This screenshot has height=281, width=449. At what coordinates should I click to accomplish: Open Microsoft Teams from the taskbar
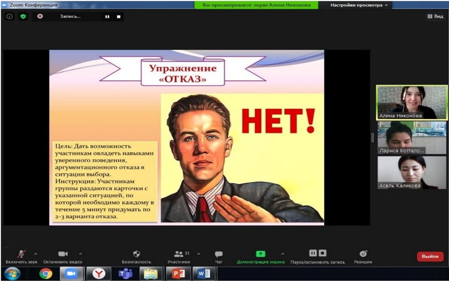click(125, 274)
